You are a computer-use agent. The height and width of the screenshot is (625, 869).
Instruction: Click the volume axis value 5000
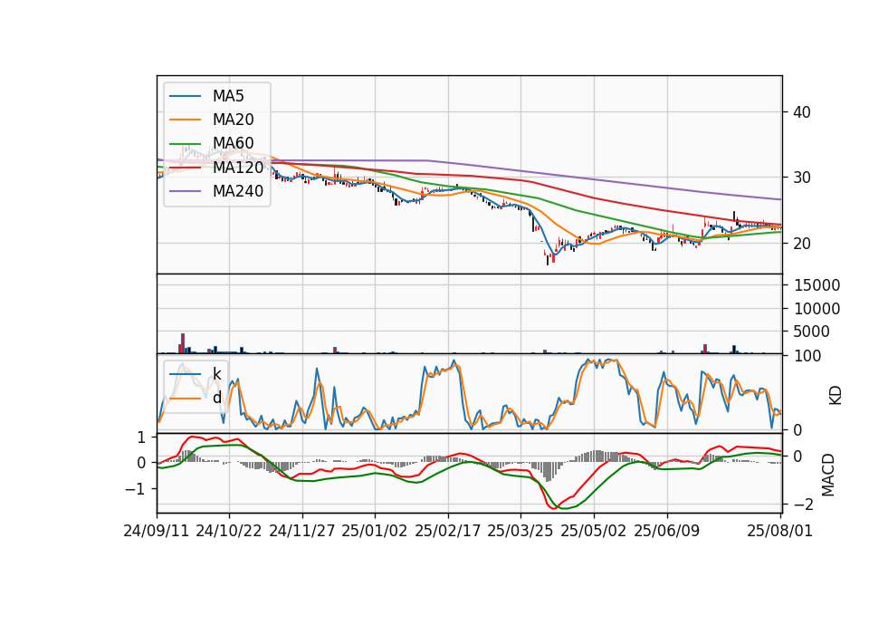(x=811, y=332)
